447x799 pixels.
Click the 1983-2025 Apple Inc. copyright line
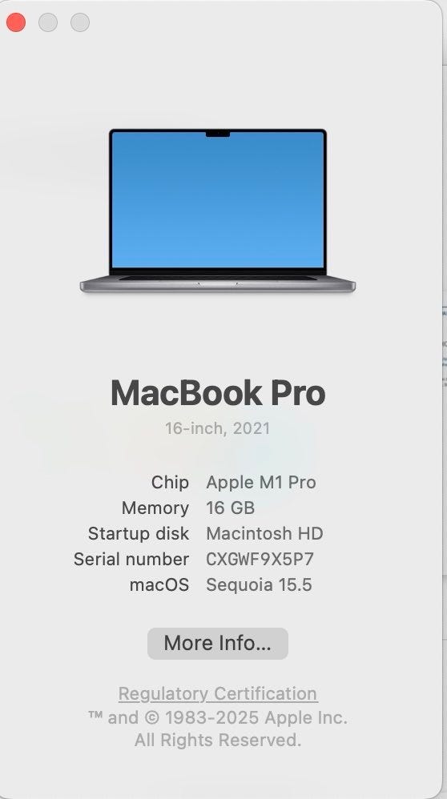click(x=218, y=717)
